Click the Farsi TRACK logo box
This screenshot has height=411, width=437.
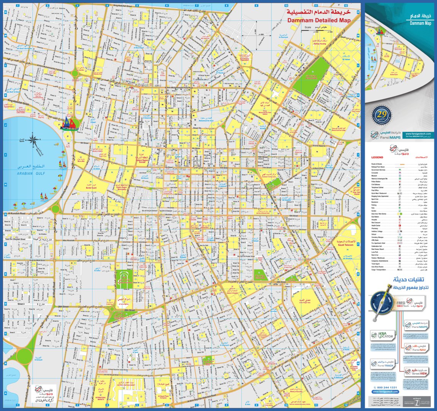pyautogui.click(x=383, y=364)
